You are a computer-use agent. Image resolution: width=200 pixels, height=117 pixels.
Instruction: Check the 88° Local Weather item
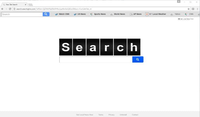pyautogui.click(x=156, y=14)
